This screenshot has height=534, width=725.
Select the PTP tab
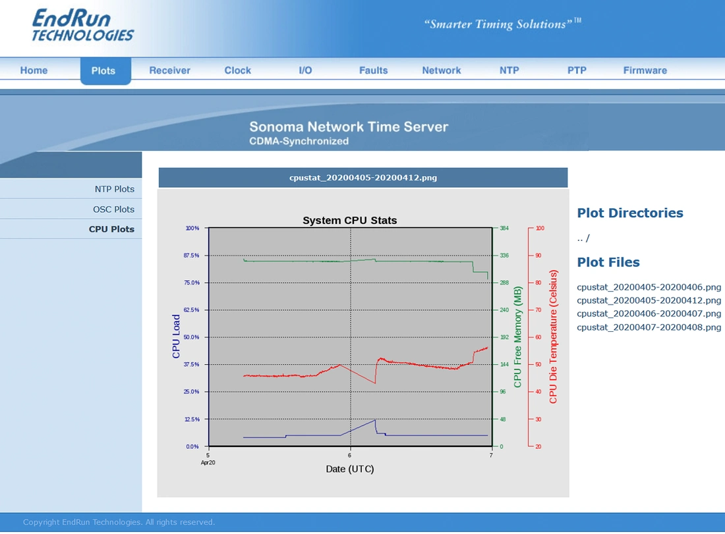577,70
